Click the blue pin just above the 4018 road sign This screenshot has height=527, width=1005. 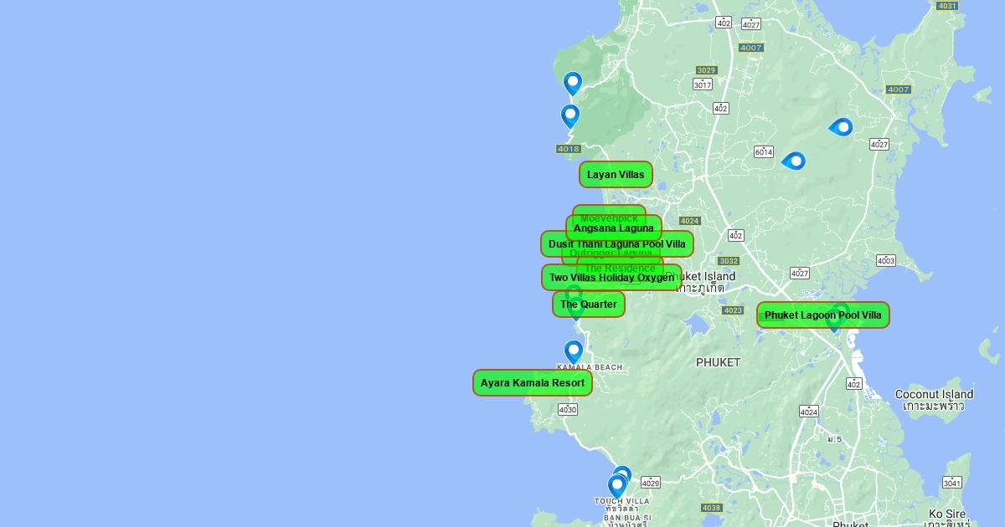pyautogui.click(x=570, y=116)
